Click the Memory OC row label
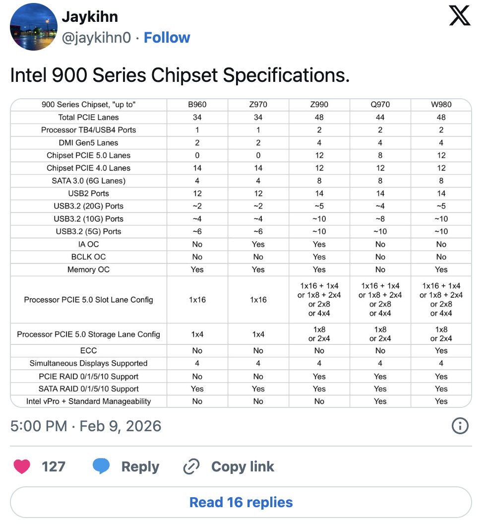The image size is (484, 526). (88, 269)
